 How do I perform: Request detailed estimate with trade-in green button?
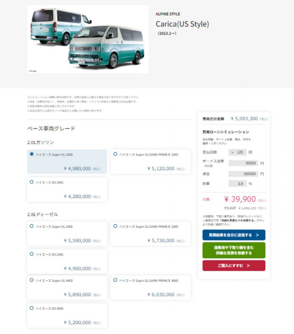coord(234,250)
